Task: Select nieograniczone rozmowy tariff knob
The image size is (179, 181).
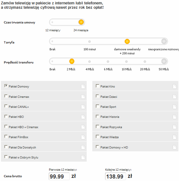Action: (164, 41)
